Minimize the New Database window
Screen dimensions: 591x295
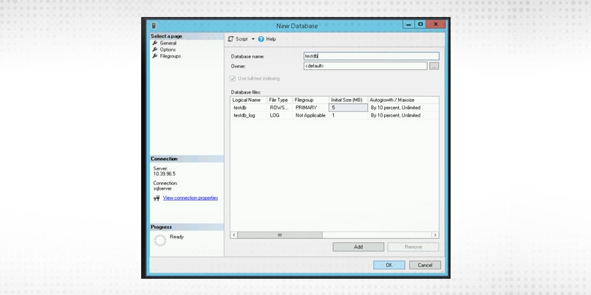(409, 24)
